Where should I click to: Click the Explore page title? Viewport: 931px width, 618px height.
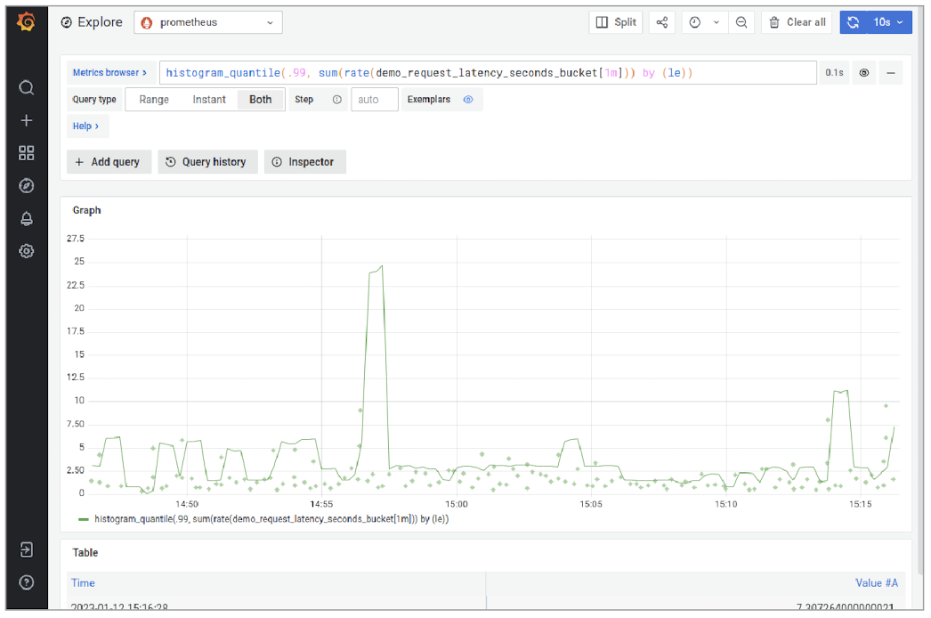pyautogui.click(x=100, y=22)
